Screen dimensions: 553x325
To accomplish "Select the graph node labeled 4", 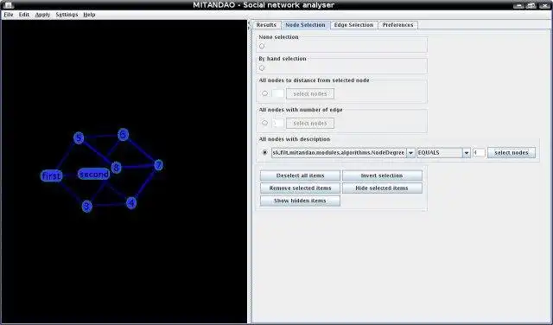I will pyautogui.click(x=131, y=203).
